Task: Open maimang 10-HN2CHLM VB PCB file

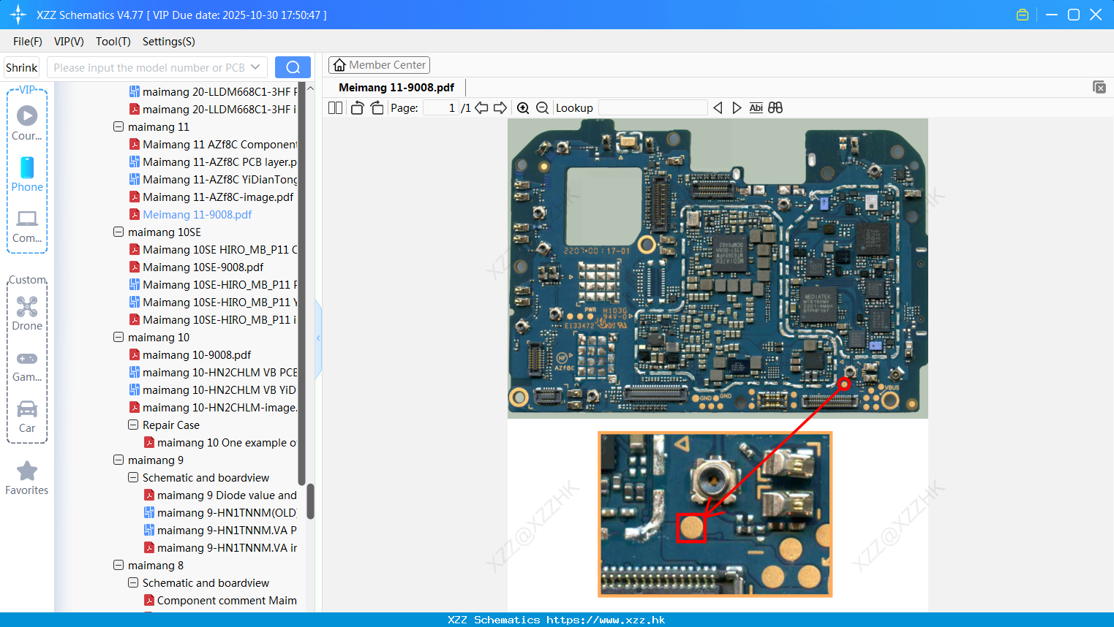Action: click(x=214, y=372)
